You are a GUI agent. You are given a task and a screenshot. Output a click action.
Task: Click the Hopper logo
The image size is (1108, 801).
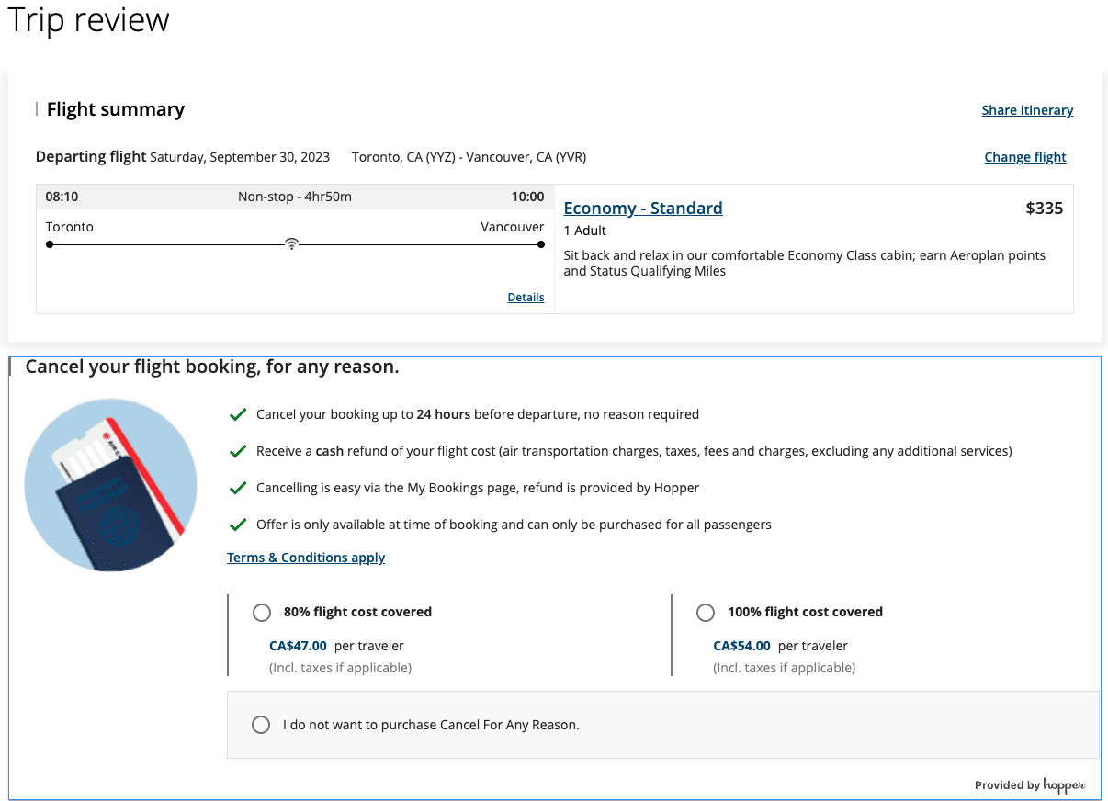point(1064,785)
